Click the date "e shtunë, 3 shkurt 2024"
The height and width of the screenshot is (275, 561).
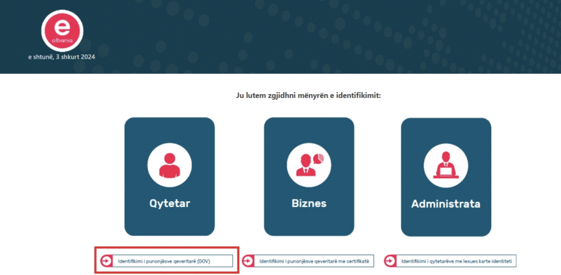coord(61,57)
